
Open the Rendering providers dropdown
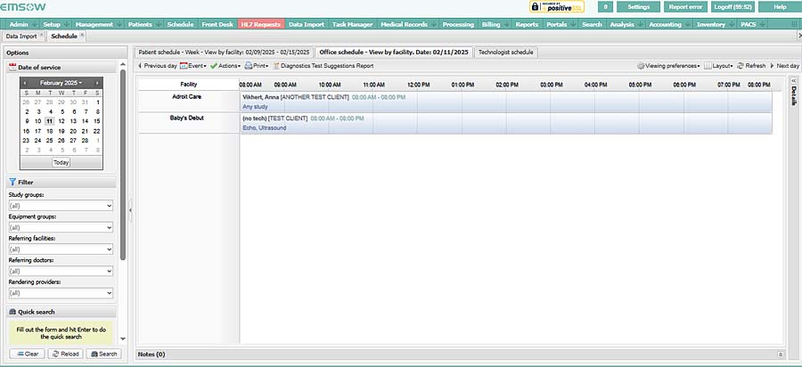point(61,293)
